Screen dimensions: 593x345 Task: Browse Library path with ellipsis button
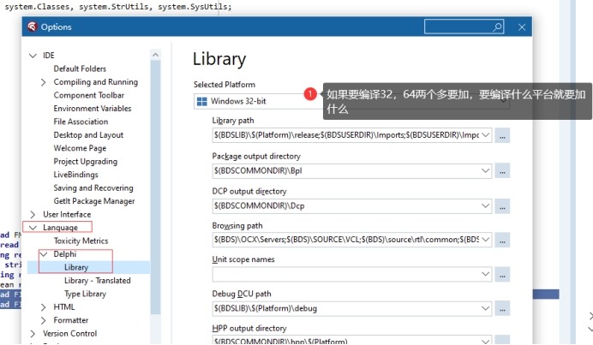coord(502,135)
